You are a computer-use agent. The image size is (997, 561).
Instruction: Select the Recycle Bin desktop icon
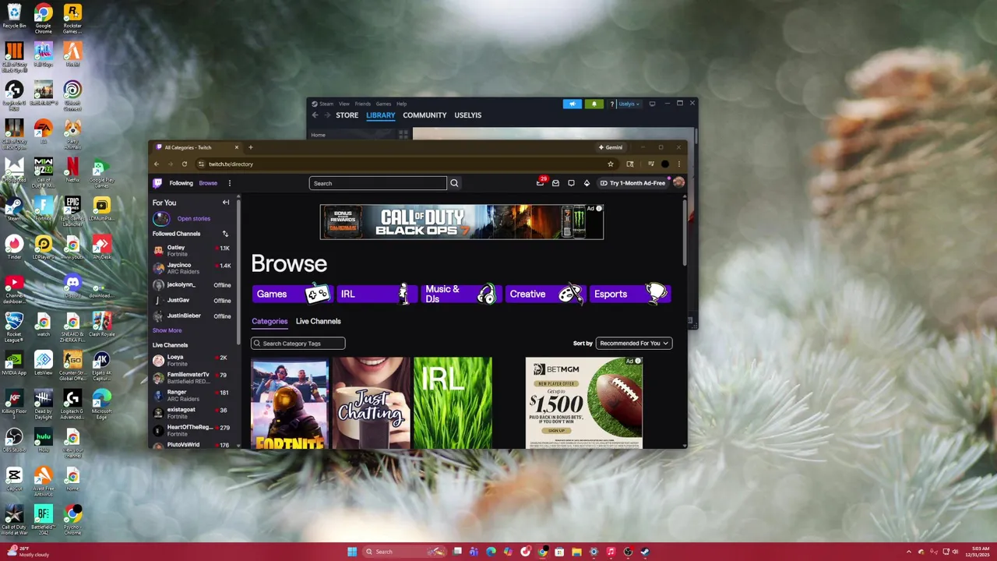14,16
